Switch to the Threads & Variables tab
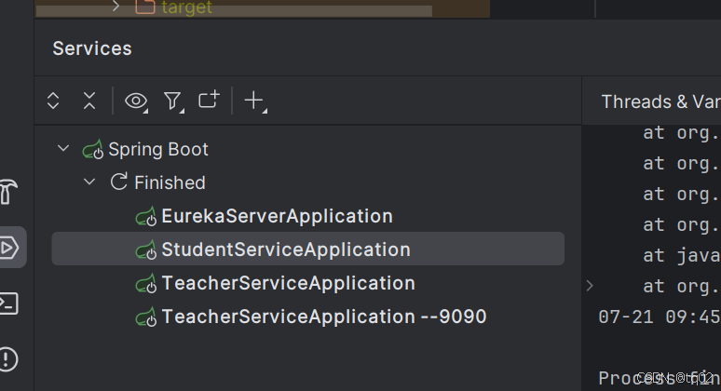This screenshot has width=721, height=391. (x=660, y=101)
